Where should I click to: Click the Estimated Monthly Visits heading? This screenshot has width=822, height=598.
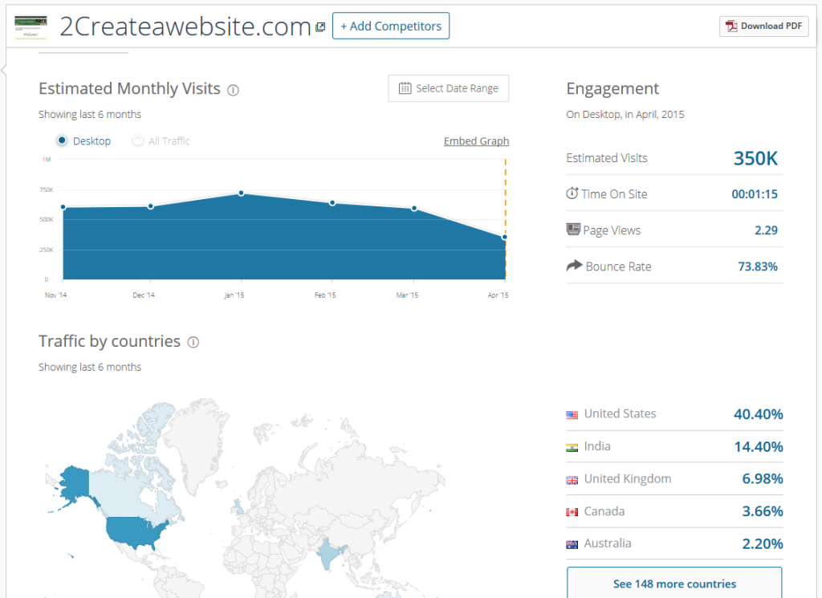pos(129,88)
